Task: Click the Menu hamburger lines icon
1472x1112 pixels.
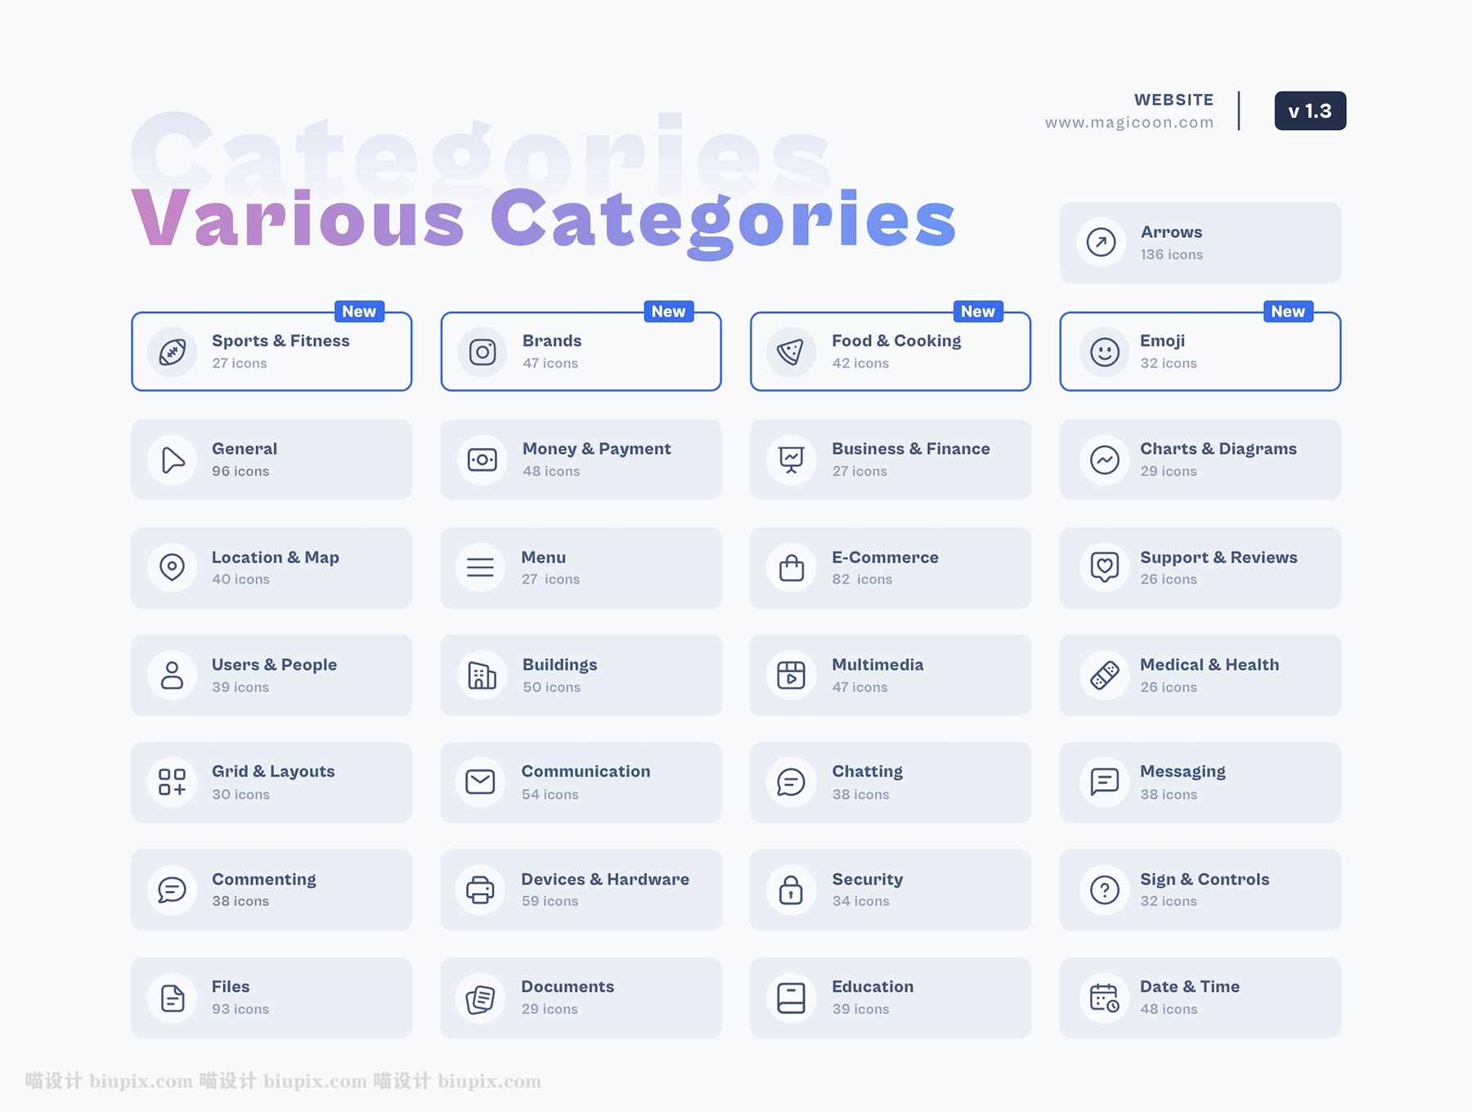Action: pyautogui.click(x=480, y=567)
